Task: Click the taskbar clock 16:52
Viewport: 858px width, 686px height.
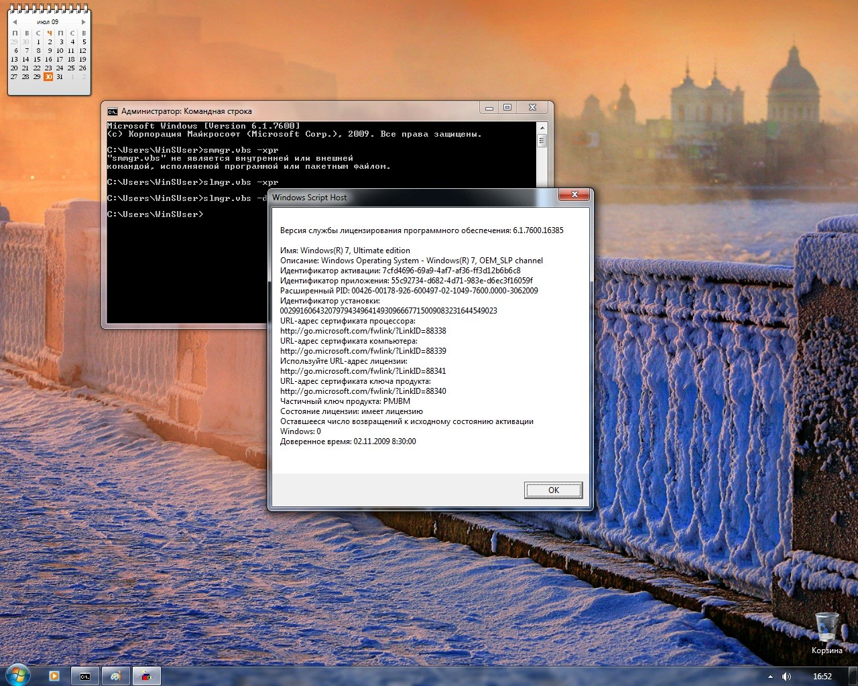Action: point(822,677)
